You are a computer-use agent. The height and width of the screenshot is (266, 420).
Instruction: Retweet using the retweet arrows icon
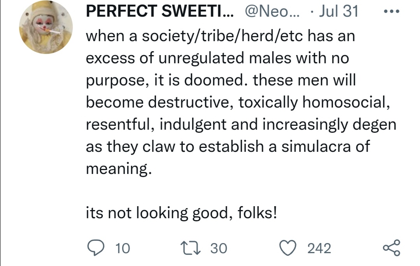pos(191,248)
